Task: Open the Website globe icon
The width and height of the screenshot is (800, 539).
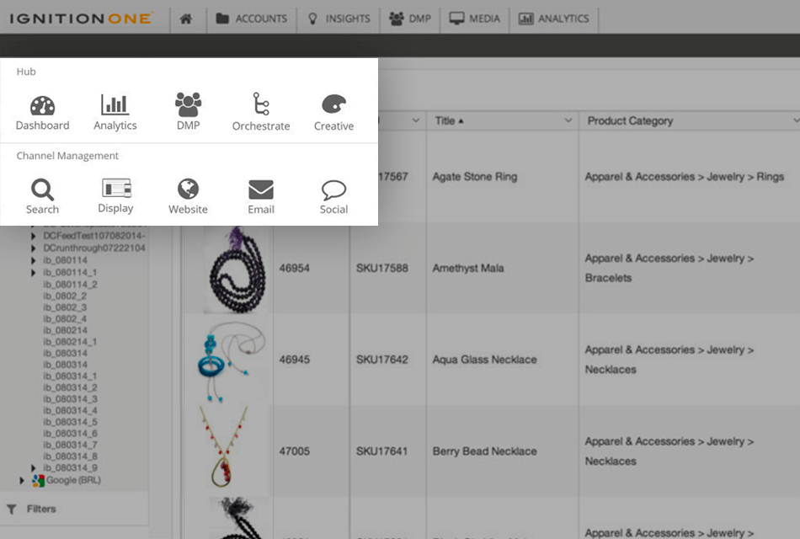Action: coord(189,197)
